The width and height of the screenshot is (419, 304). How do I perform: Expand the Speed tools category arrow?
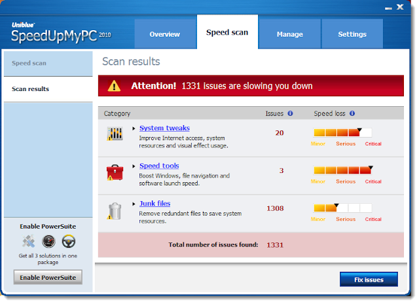[134, 166]
